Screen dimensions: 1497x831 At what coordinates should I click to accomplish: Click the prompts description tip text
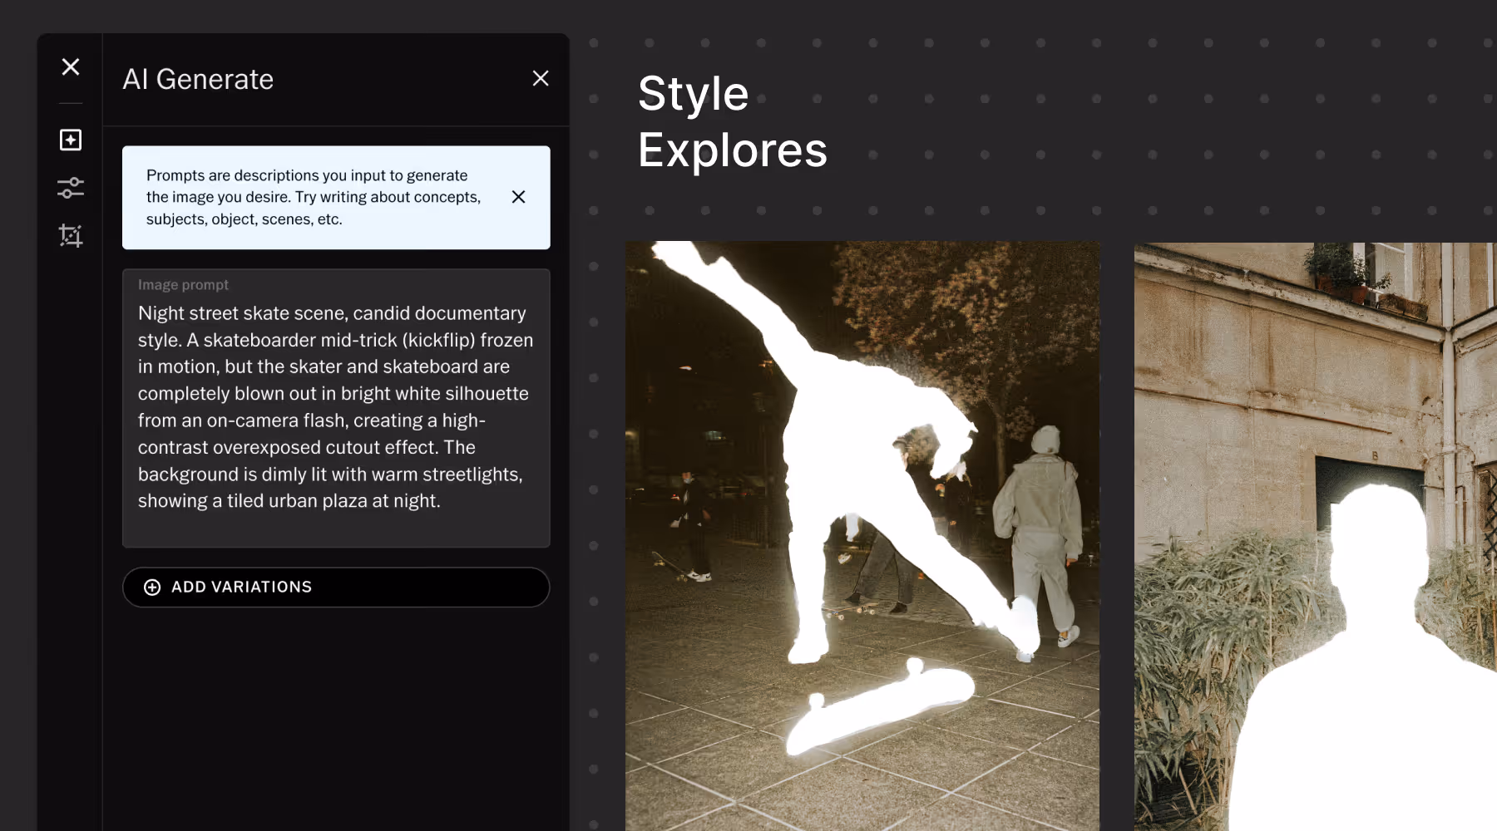[314, 197]
